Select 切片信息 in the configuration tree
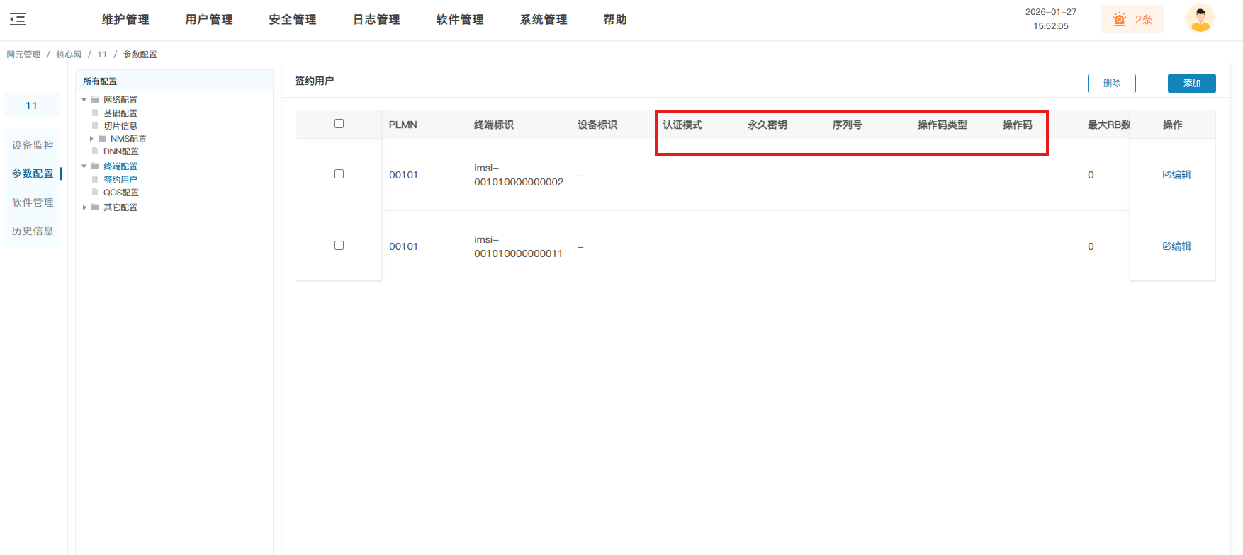This screenshot has height=555, width=1243. [120, 126]
